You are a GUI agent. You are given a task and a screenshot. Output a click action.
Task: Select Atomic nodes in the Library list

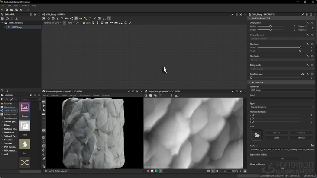click(x=10, y=111)
